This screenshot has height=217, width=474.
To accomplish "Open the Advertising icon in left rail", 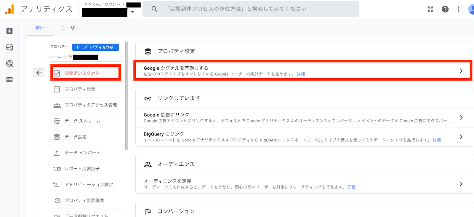I will coord(9,63).
